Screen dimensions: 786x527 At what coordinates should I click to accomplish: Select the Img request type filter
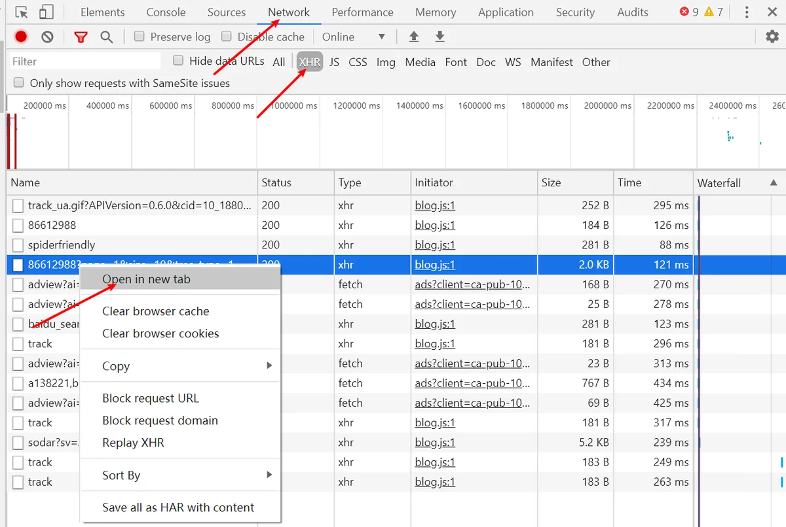pyautogui.click(x=386, y=62)
